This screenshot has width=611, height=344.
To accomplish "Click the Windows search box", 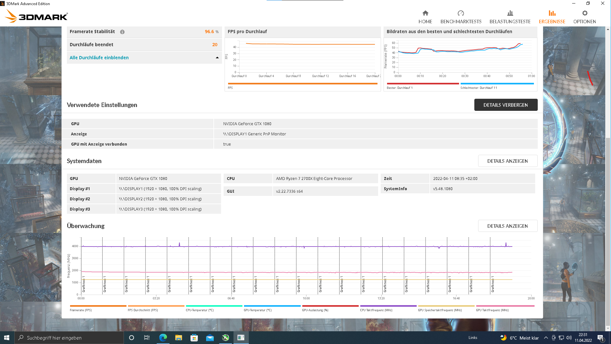I will point(69,338).
